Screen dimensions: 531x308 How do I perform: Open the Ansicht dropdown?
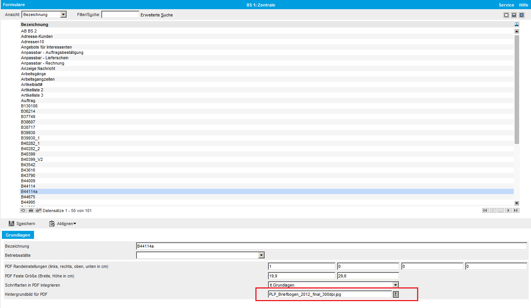[63, 15]
